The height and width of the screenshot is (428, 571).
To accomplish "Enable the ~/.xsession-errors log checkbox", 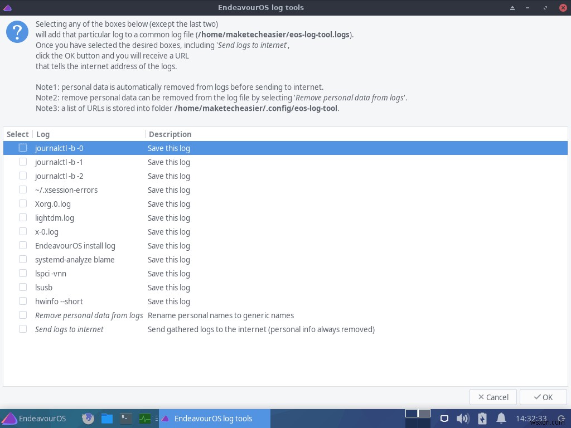I will click(x=23, y=189).
